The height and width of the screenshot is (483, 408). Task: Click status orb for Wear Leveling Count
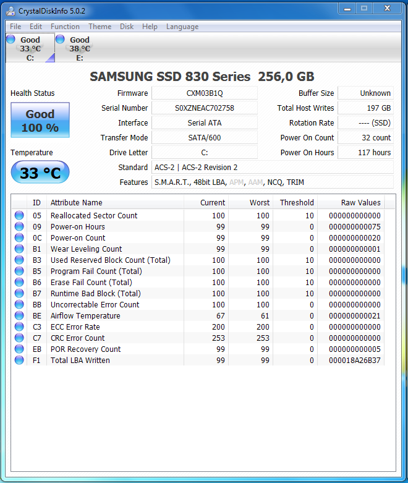coord(19,249)
